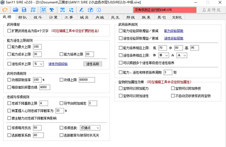Enable 能力培养上限 checkbox
The height and width of the screenshot is (147, 226).
tap(61, 54)
